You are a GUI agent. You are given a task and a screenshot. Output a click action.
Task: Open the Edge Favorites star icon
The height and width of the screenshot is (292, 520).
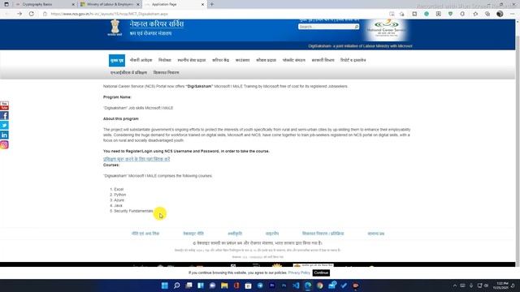(x=475, y=14)
